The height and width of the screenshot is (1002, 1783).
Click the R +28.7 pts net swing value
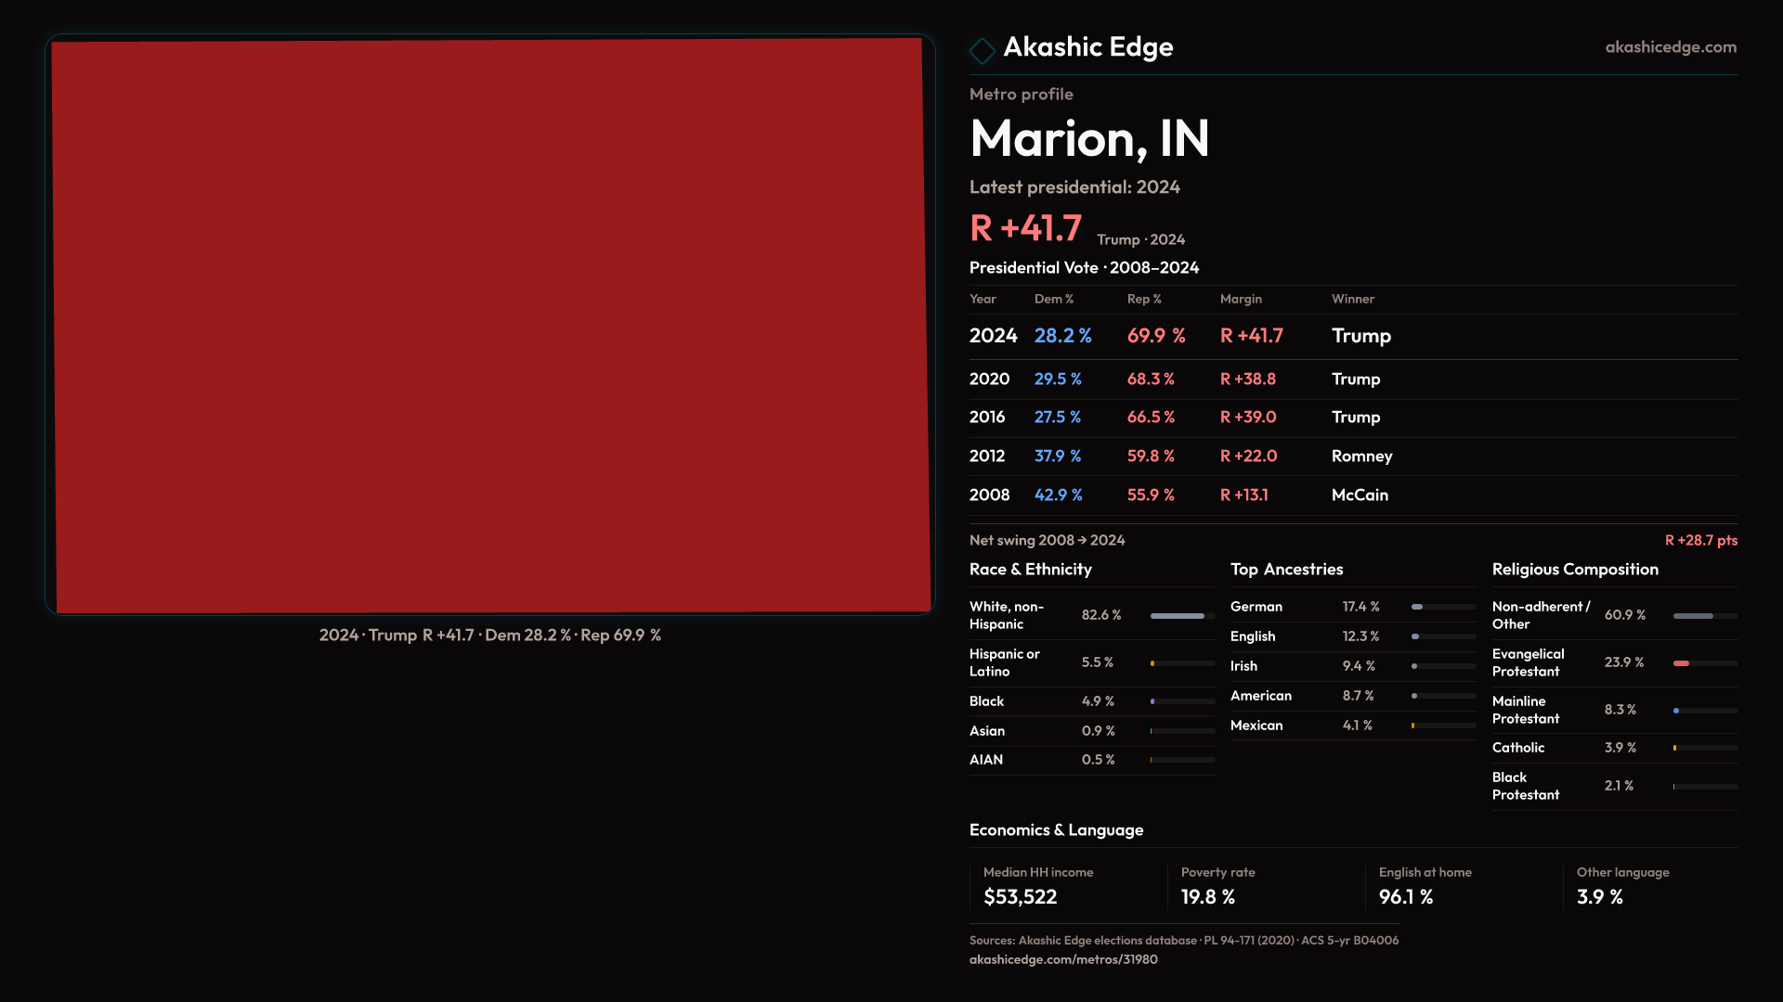point(1699,540)
